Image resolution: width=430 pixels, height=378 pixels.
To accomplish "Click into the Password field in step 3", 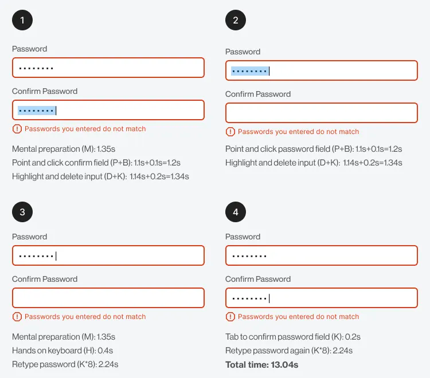I will (x=108, y=255).
